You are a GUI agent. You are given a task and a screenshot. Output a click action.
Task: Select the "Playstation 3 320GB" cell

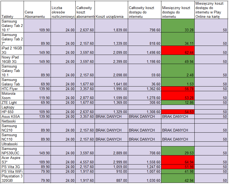pos(12,178)
